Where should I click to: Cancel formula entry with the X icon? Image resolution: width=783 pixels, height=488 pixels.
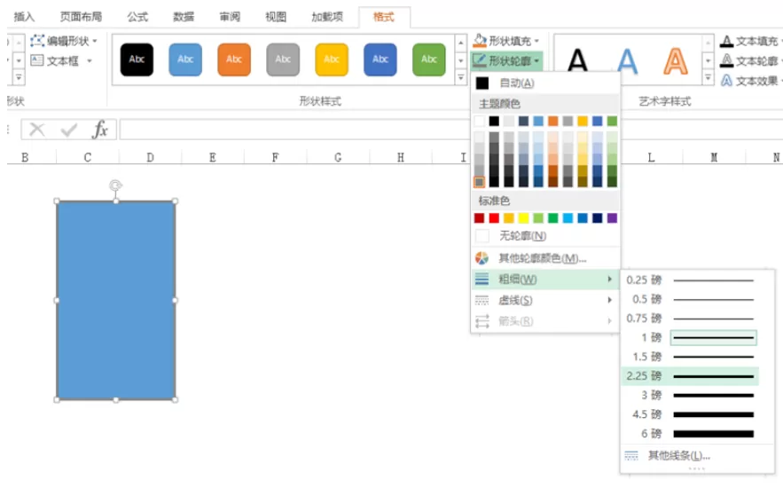pyautogui.click(x=37, y=130)
